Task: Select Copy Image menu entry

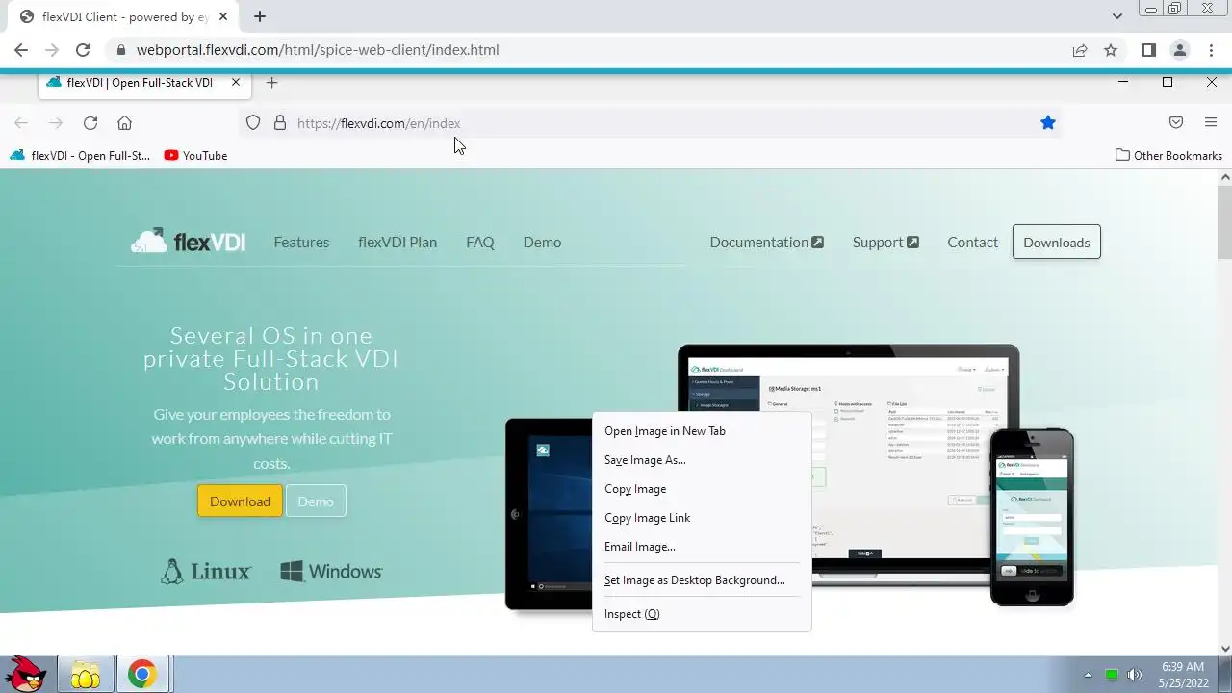Action: click(702, 489)
